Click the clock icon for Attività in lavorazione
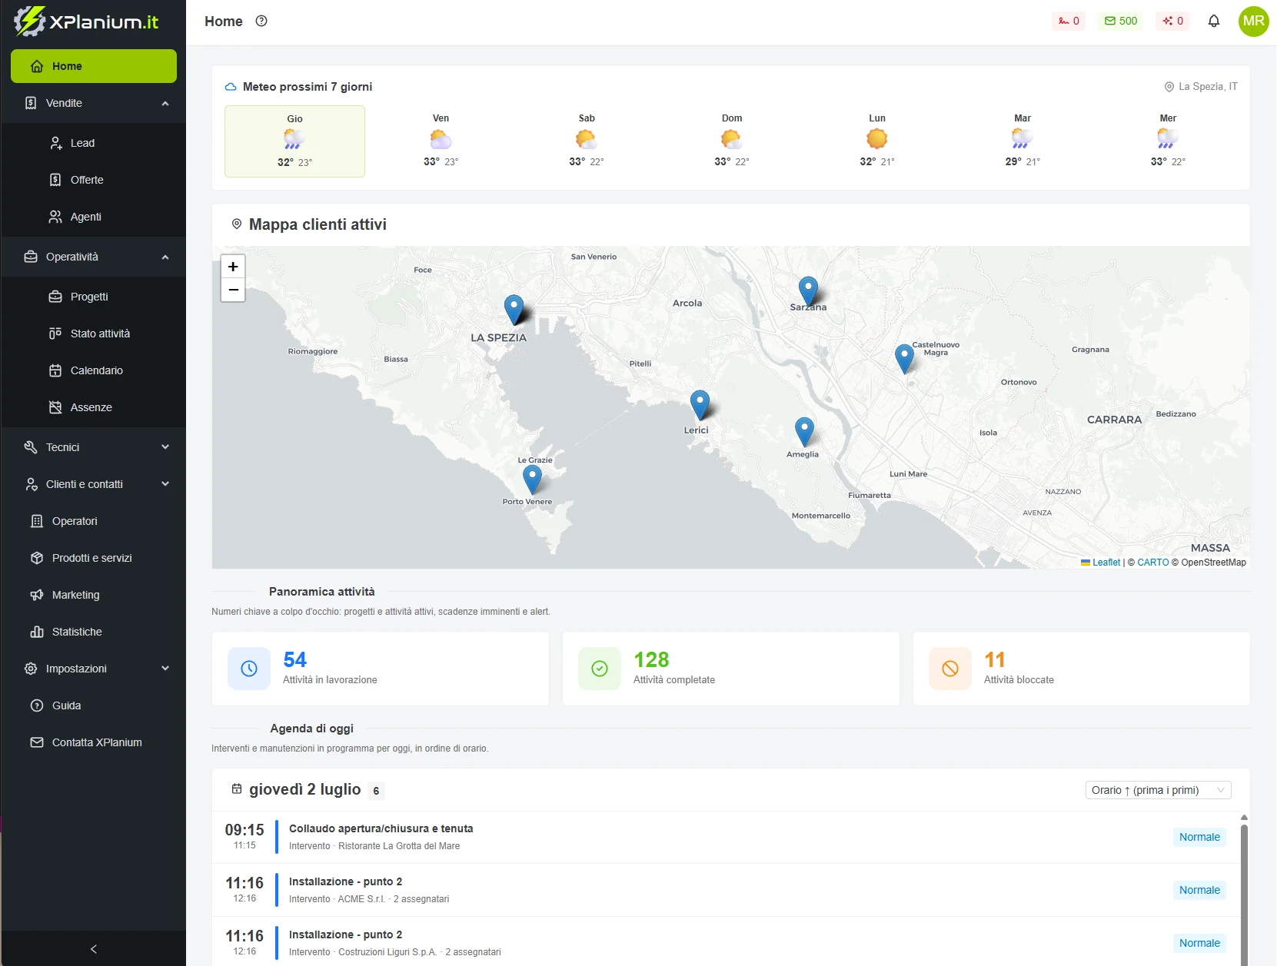Viewport: 1277px width, 966px height. 249,669
